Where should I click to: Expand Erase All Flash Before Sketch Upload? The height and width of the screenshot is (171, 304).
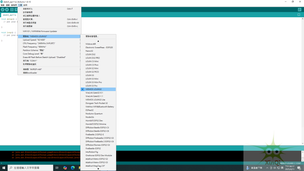[x=49, y=57]
